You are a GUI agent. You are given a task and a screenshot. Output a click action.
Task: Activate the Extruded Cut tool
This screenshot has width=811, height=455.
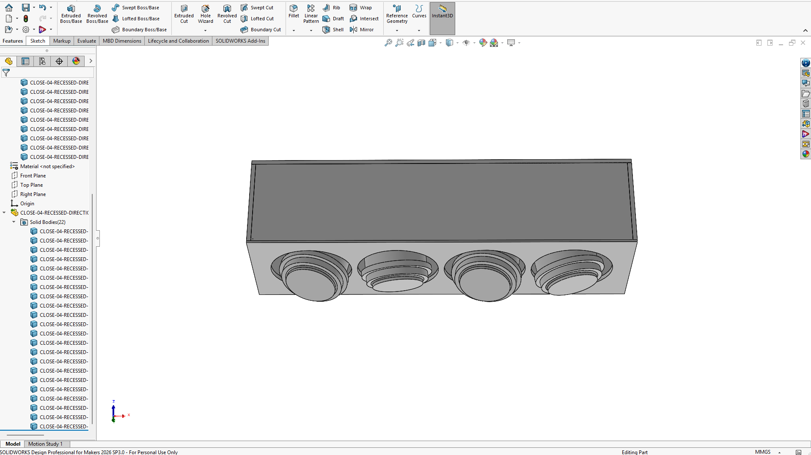pos(184,14)
